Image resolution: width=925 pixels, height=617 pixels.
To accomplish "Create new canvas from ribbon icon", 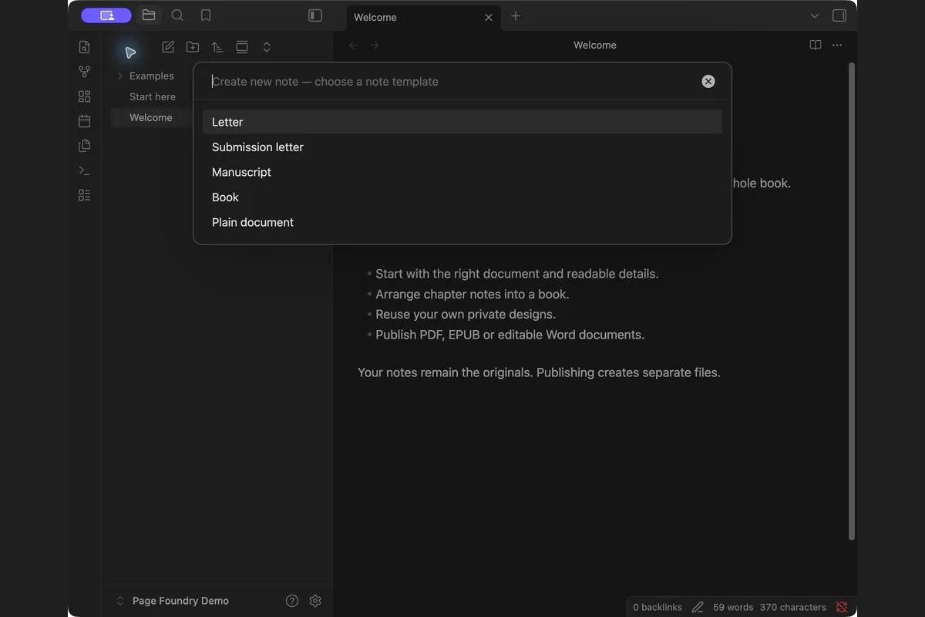I will click(85, 96).
